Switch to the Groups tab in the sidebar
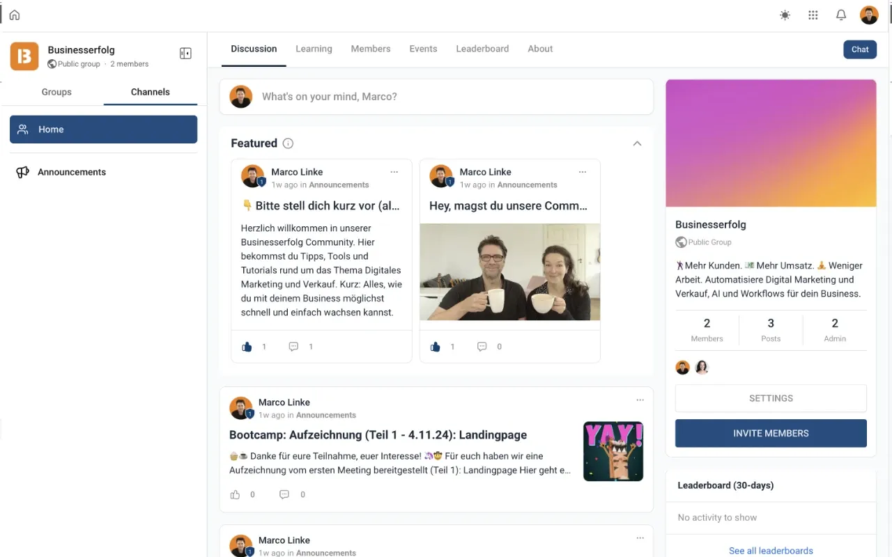Screen dimensions: 892x557 click(56, 91)
